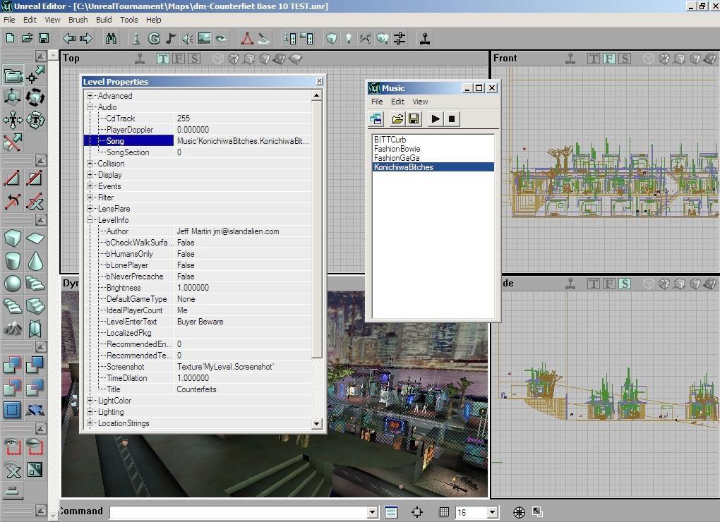Select the Sphere brush builder
Viewport: 720px width, 522px height.
pyautogui.click(x=13, y=284)
